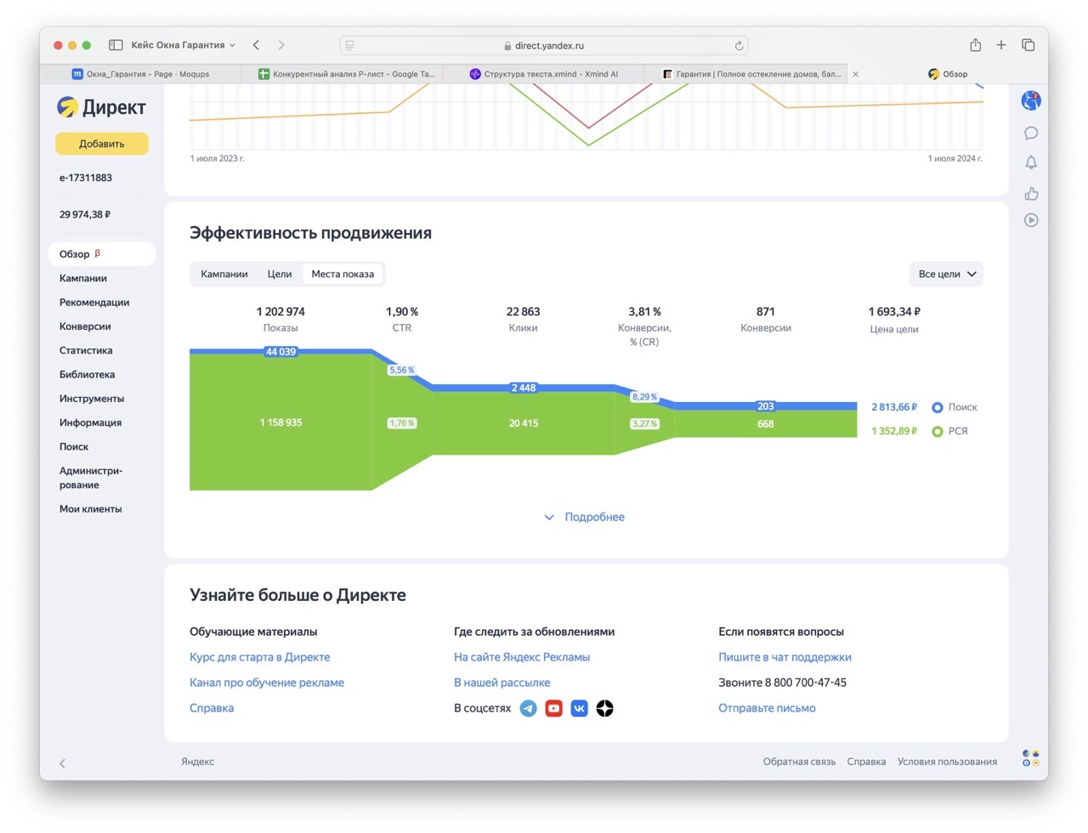
Task: Toggle the Safari sidebar panel icon
Action: [x=116, y=45]
